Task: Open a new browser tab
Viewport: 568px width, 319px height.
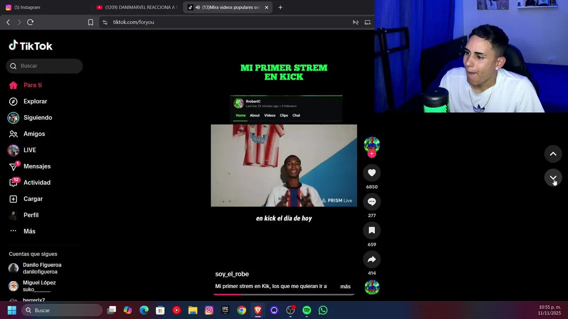Action: 280,7
